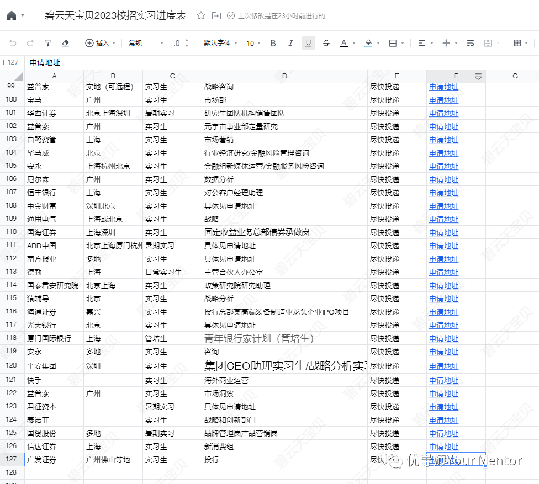Open the 默认字体 font dropdown
The width and height of the screenshot is (539, 484).
(x=220, y=43)
